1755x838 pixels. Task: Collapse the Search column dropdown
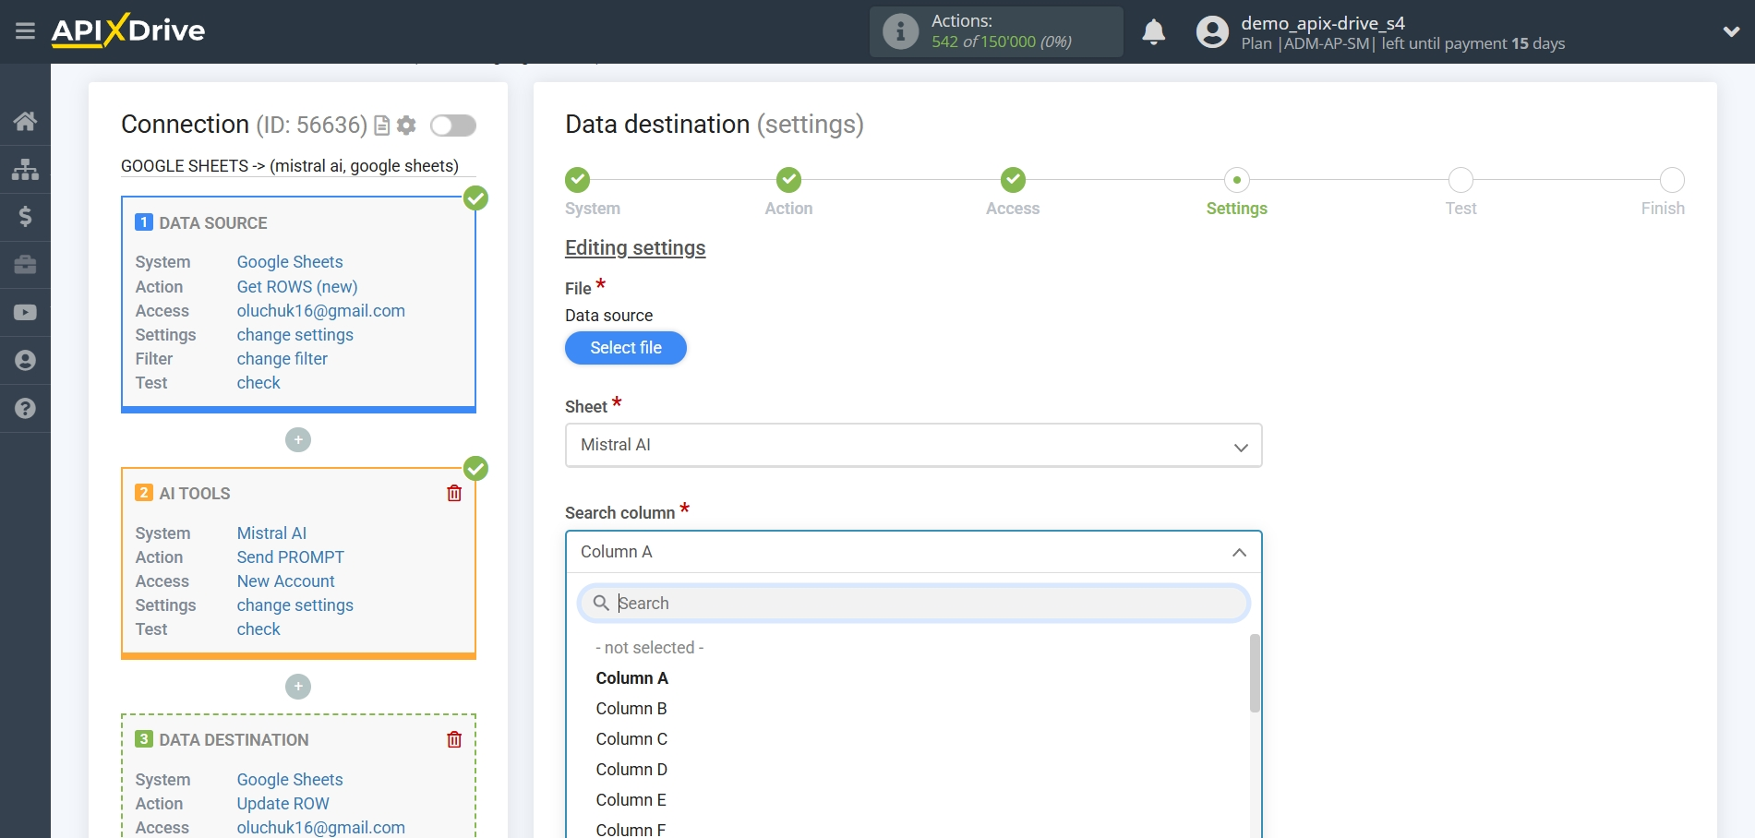click(1241, 552)
